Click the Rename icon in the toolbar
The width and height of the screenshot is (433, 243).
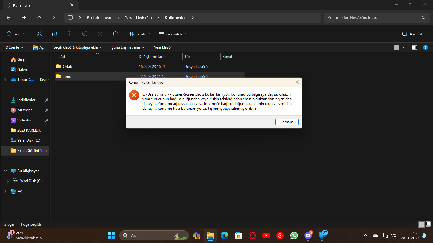click(x=85, y=34)
